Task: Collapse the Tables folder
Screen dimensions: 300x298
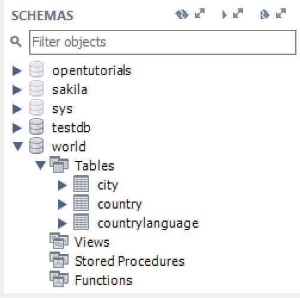Action: coord(41,166)
